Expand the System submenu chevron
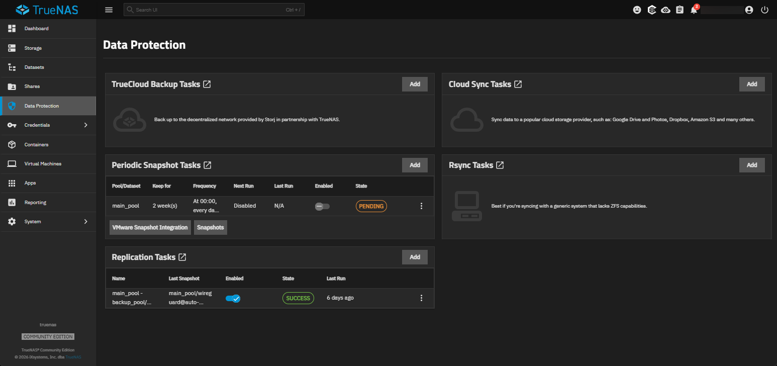777x366 pixels. pos(85,222)
